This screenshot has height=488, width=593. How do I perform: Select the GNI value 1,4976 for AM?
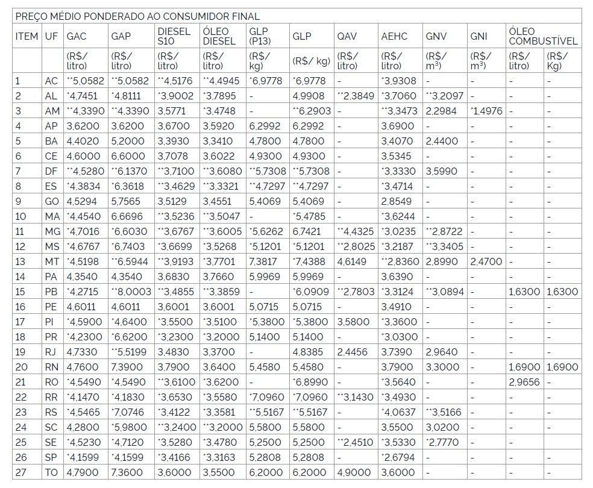click(486, 111)
